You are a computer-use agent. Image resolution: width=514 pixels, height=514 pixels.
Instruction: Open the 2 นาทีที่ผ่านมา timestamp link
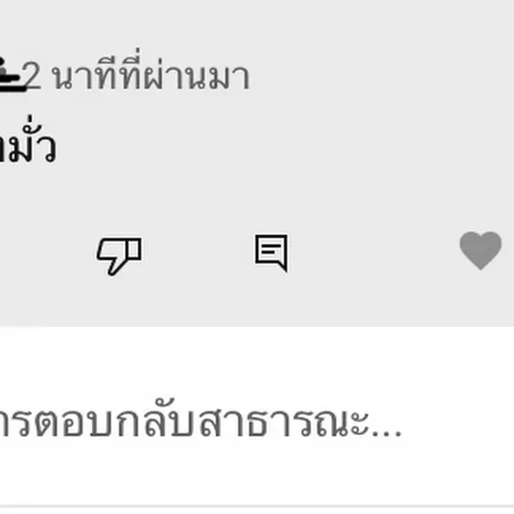[x=137, y=73]
